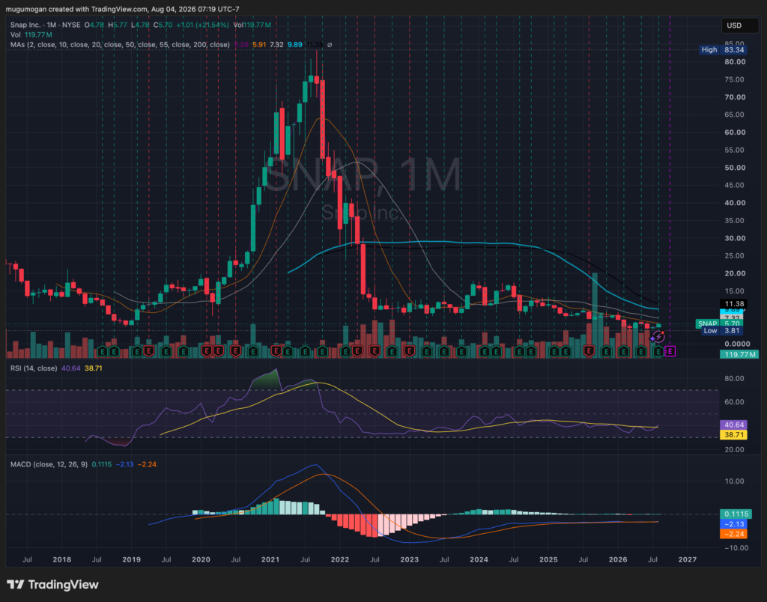Click the red earnings marker at August 2025

[589, 351]
